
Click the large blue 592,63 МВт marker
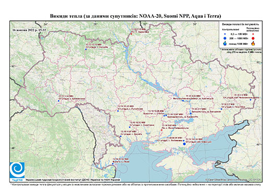pos(184,144)
